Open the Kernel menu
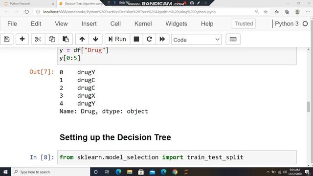Viewport: 313px width, 176px height. tap(143, 24)
